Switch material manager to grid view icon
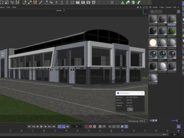 (x=153, y=120)
